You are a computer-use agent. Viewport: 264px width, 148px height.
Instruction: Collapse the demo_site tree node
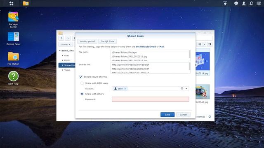click(x=60, y=51)
